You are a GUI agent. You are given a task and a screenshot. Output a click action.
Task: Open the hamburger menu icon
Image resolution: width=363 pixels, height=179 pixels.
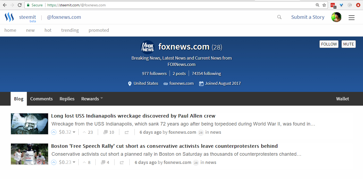352,17
